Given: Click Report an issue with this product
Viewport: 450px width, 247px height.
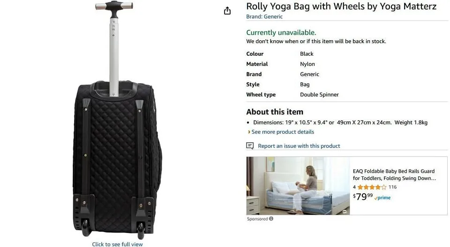Looking at the screenshot, I should point(299,146).
